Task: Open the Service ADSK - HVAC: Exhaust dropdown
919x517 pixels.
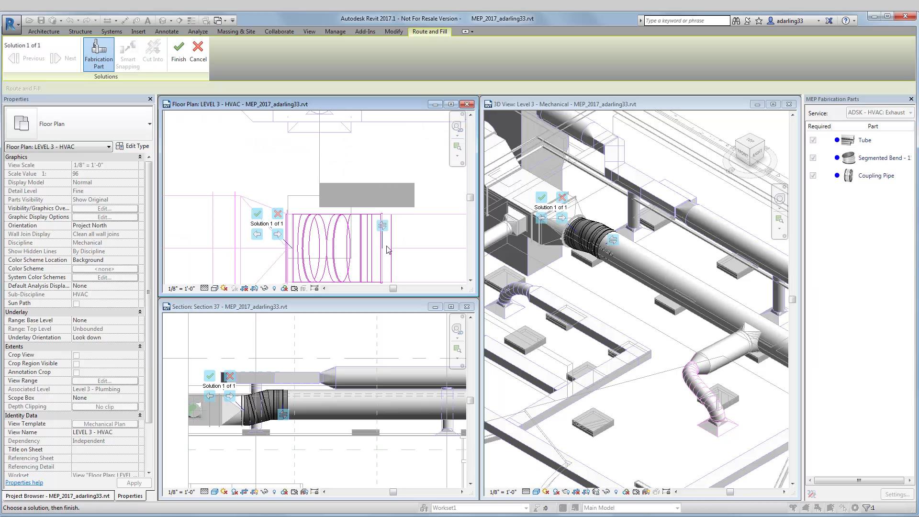Action: point(879,113)
